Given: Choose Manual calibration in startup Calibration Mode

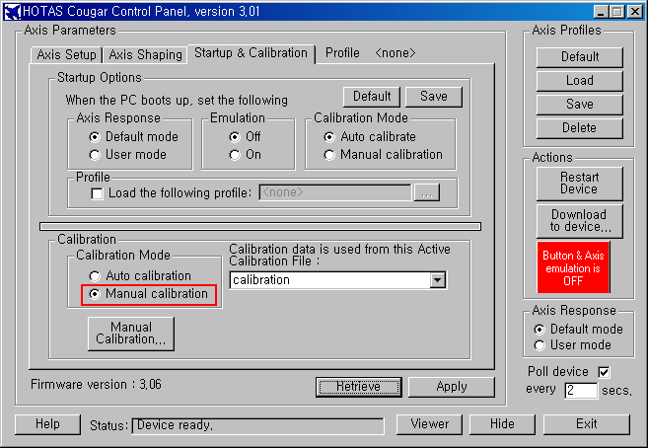Looking at the screenshot, I should [383, 155].
